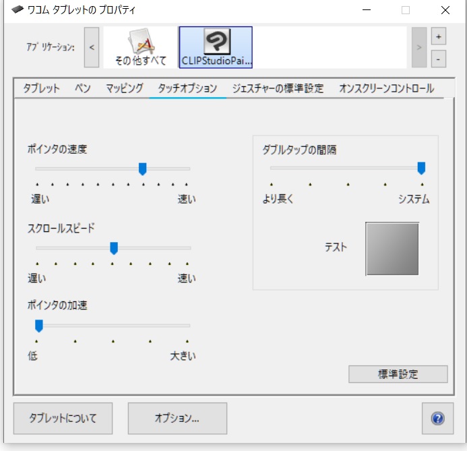Open help with the question mark icon
The height and width of the screenshot is (451, 467).
tap(437, 418)
